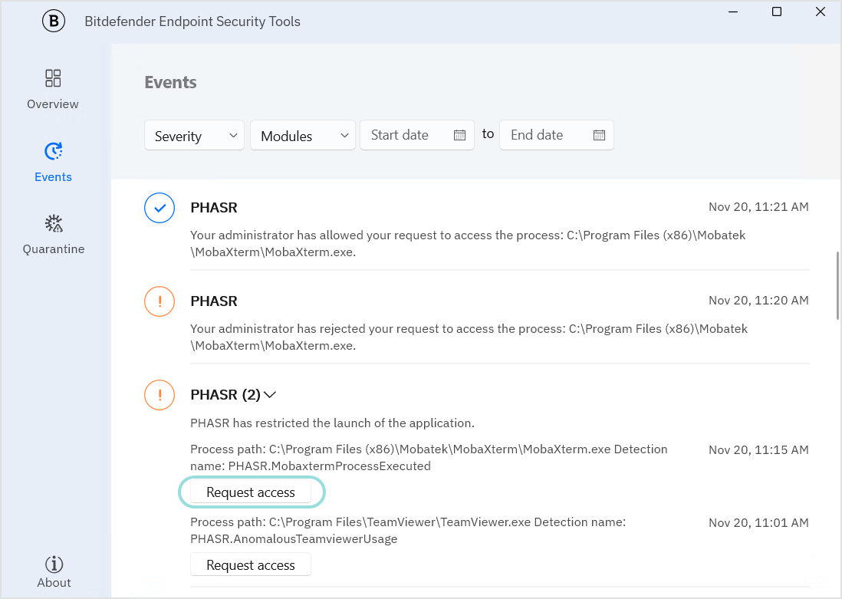842x599 pixels.
Task: Click the Bitdefender B logo icon
Action: pyautogui.click(x=54, y=21)
